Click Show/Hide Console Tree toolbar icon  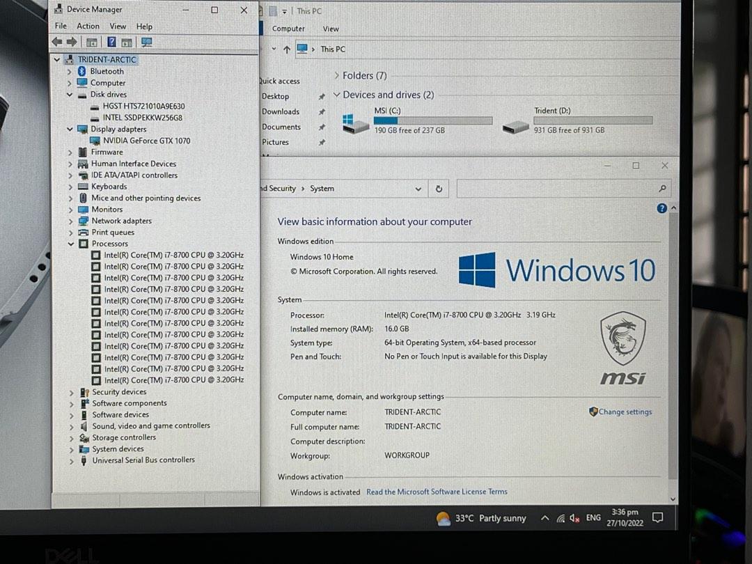click(91, 42)
